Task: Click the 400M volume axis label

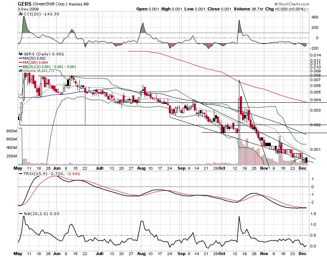Action: [12, 147]
